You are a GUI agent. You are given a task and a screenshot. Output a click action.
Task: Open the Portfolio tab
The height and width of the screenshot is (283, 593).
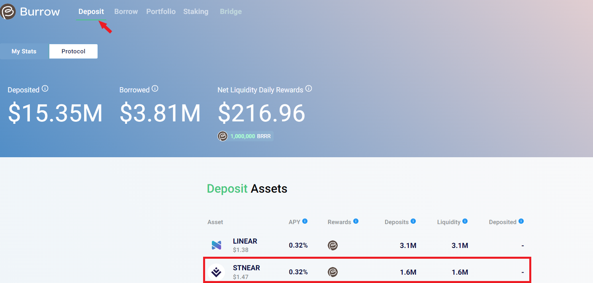click(161, 12)
